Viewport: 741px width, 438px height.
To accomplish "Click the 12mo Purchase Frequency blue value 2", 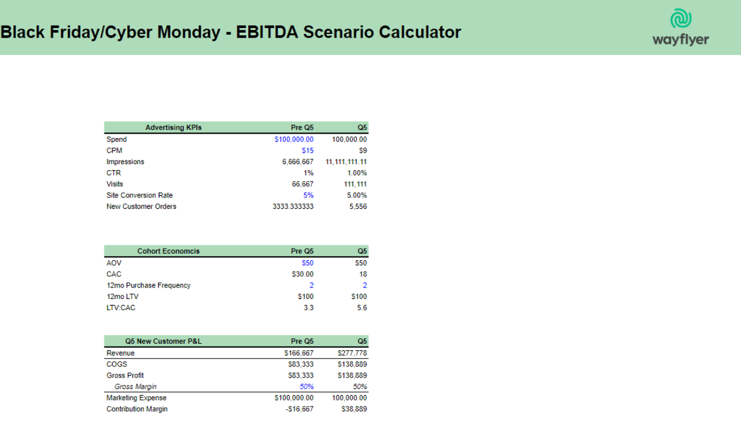I will (x=311, y=285).
